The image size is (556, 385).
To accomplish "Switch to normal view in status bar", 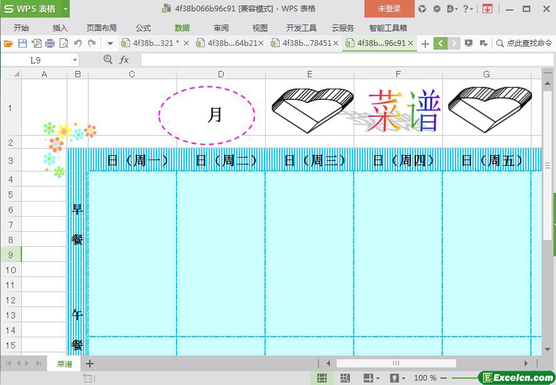I will coord(322,378).
